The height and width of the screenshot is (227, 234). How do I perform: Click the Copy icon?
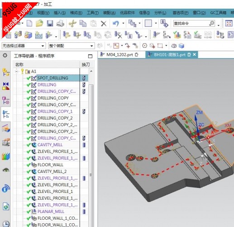(83, 24)
